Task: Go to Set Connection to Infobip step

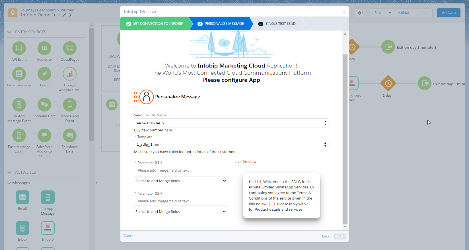Action: (155, 24)
